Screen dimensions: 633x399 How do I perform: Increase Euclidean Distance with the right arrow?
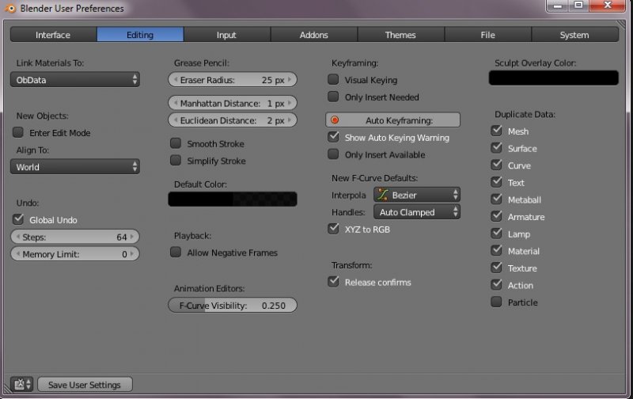pyautogui.click(x=290, y=120)
